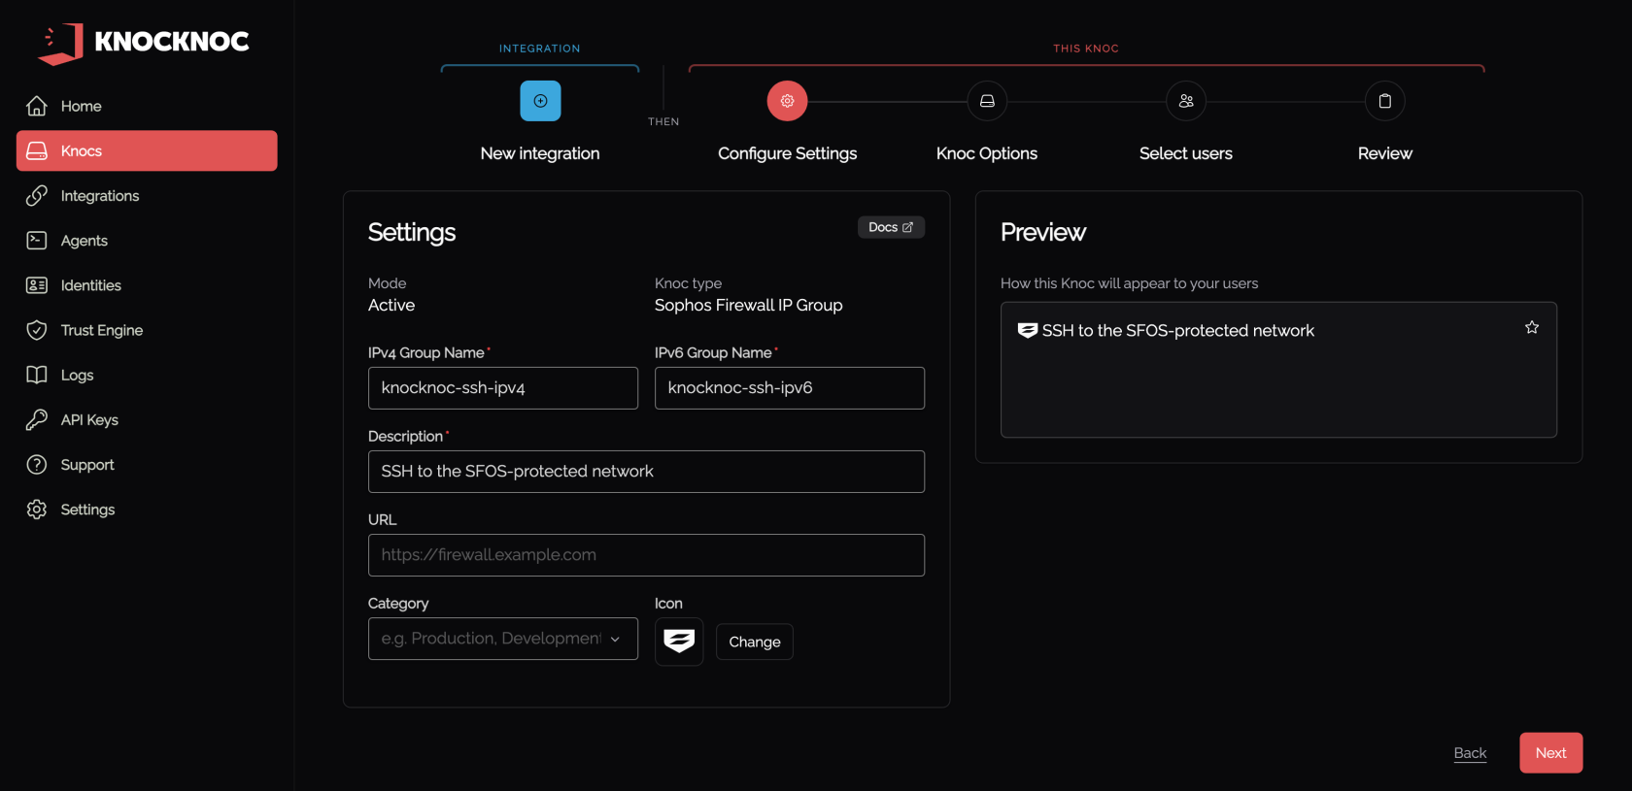Click the Mode value 'Active'
1632x791 pixels.
391,305
